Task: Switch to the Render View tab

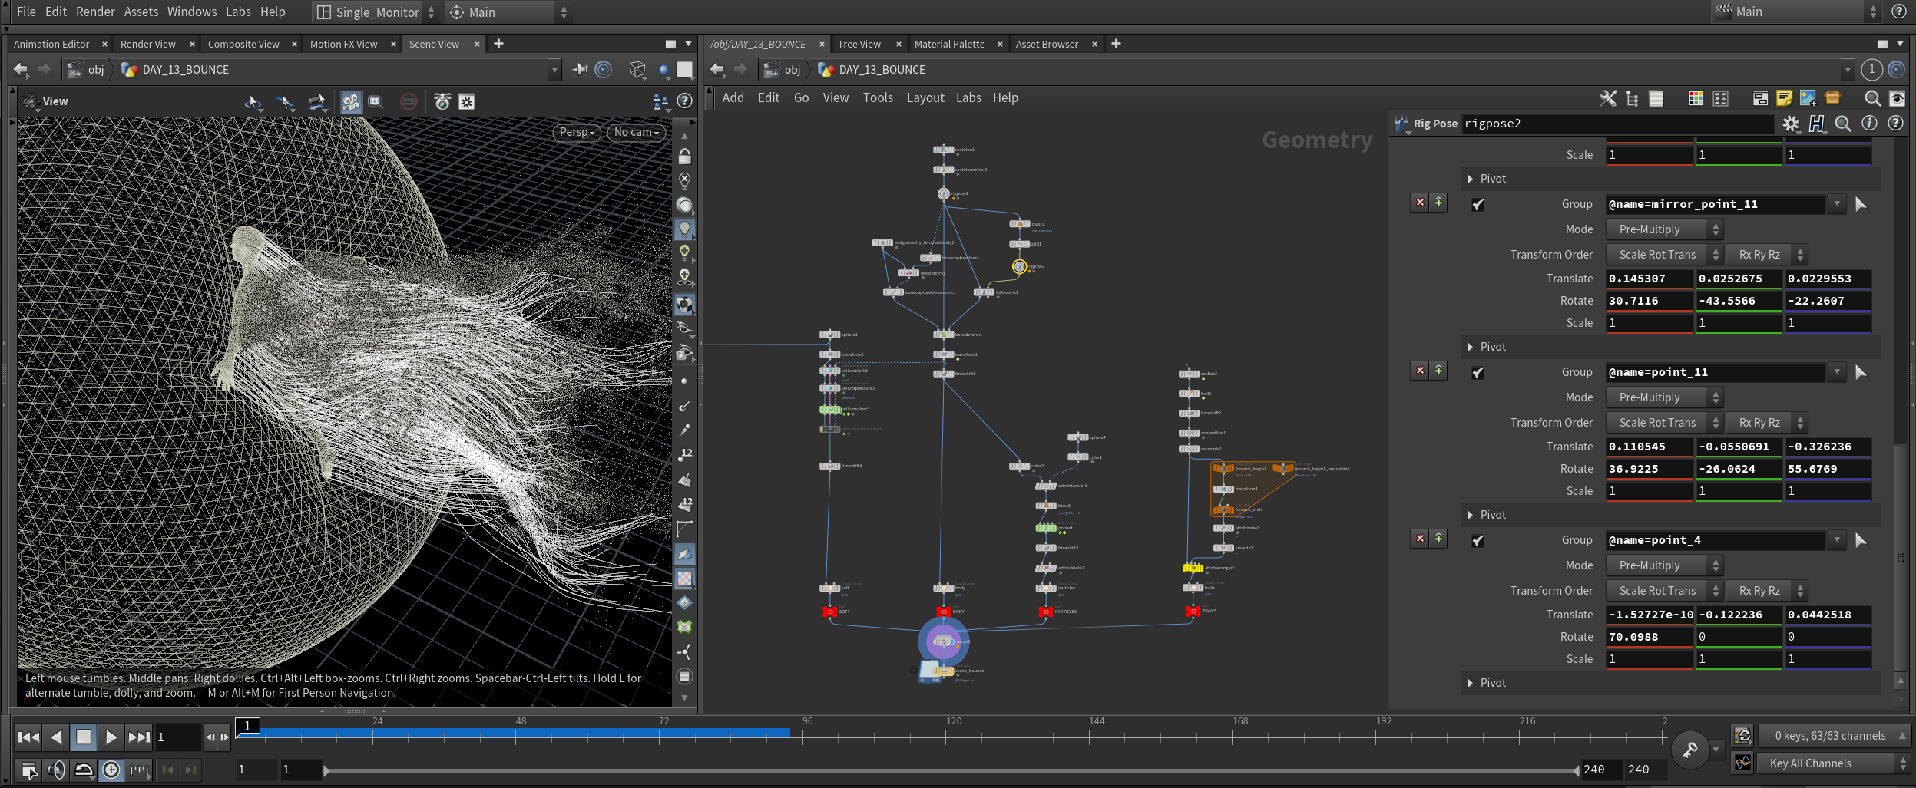Action: coord(147,45)
